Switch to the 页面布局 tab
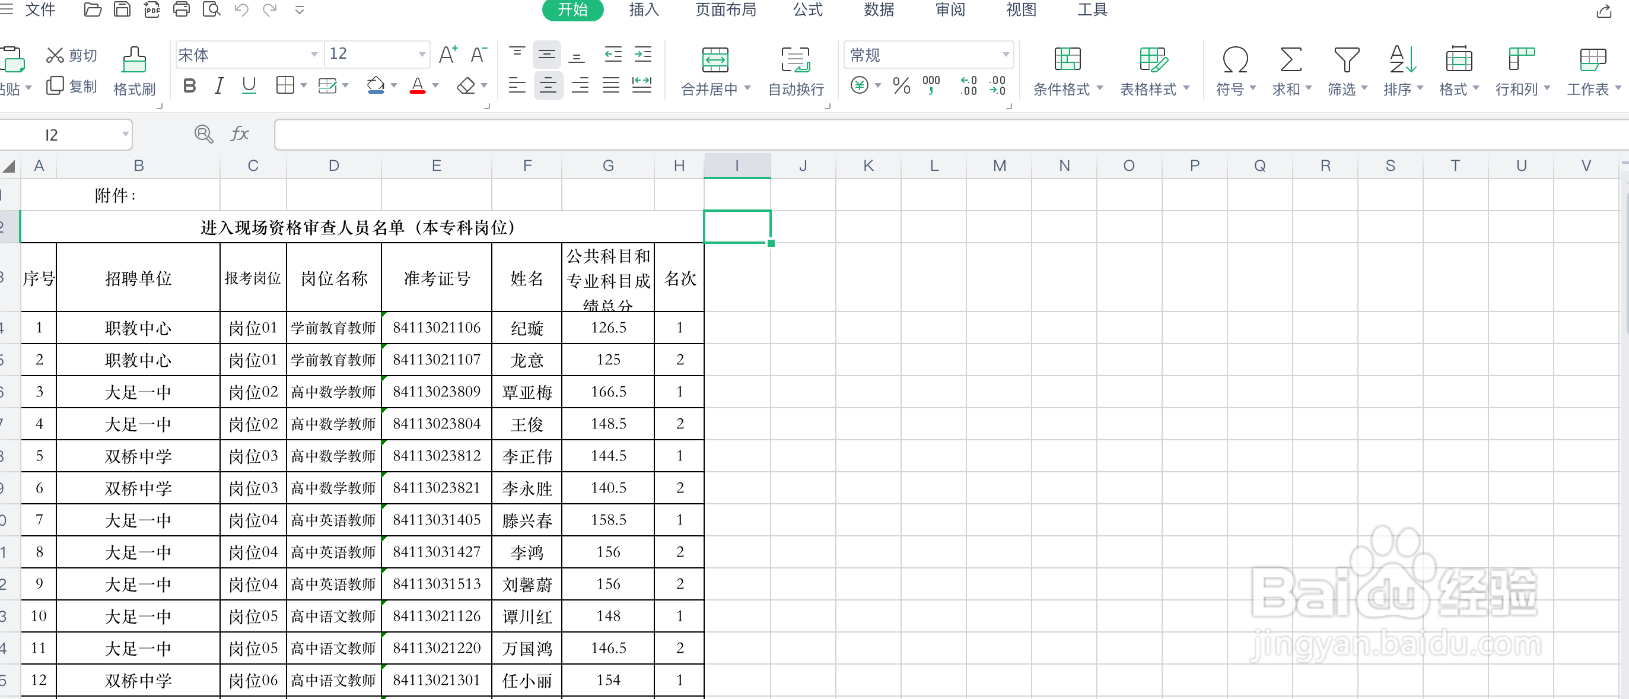The height and width of the screenshot is (699, 1629). [x=726, y=9]
